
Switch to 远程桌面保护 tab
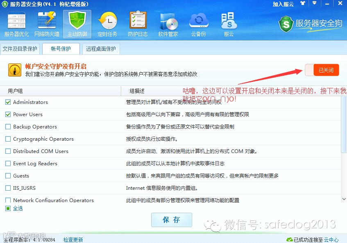pos(101,49)
